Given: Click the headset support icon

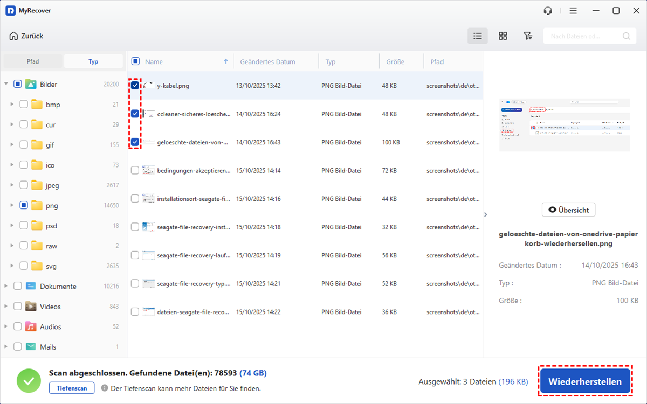Looking at the screenshot, I should [x=548, y=11].
